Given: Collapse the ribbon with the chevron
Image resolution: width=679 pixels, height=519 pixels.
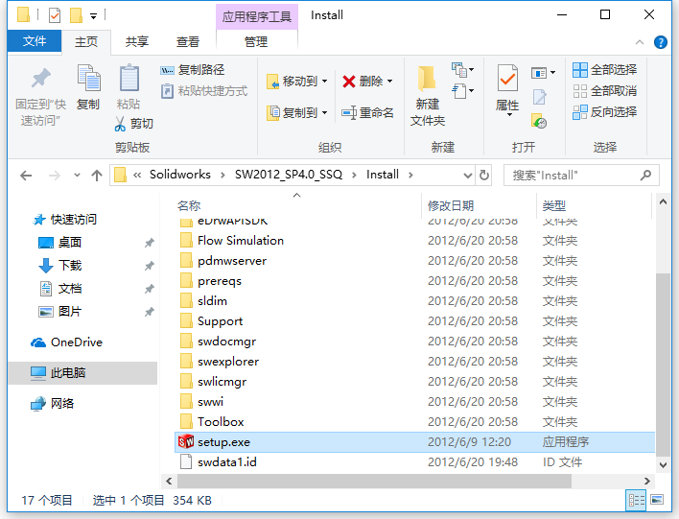Looking at the screenshot, I should point(639,42).
